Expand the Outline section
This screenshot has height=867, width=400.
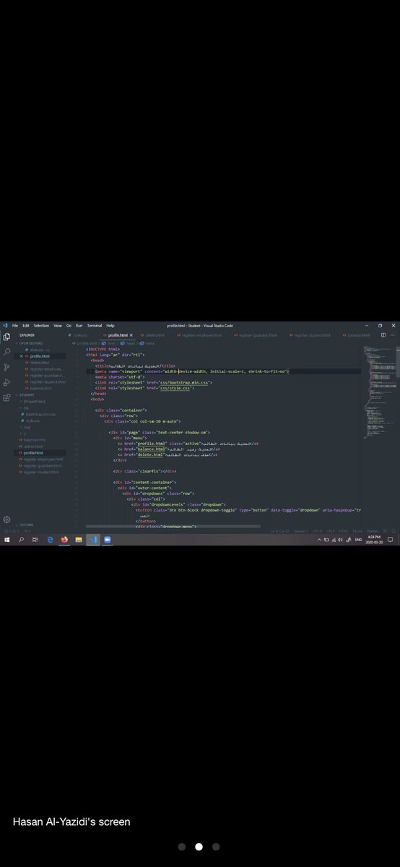[x=25, y=525]
